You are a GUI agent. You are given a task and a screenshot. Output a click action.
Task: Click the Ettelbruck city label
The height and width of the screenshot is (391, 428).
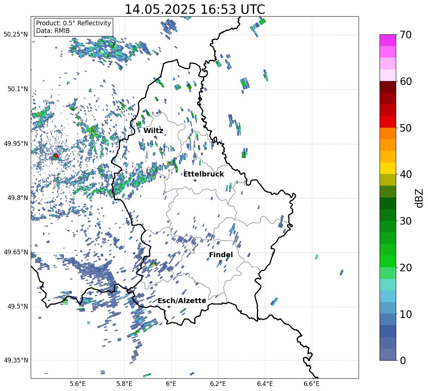tap(204, 174)
